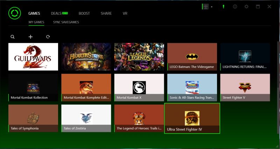Image resolution: width=280 pixels, height=149 pixels.
Task: Go to the SHARE tab
Action: [106, 13]
